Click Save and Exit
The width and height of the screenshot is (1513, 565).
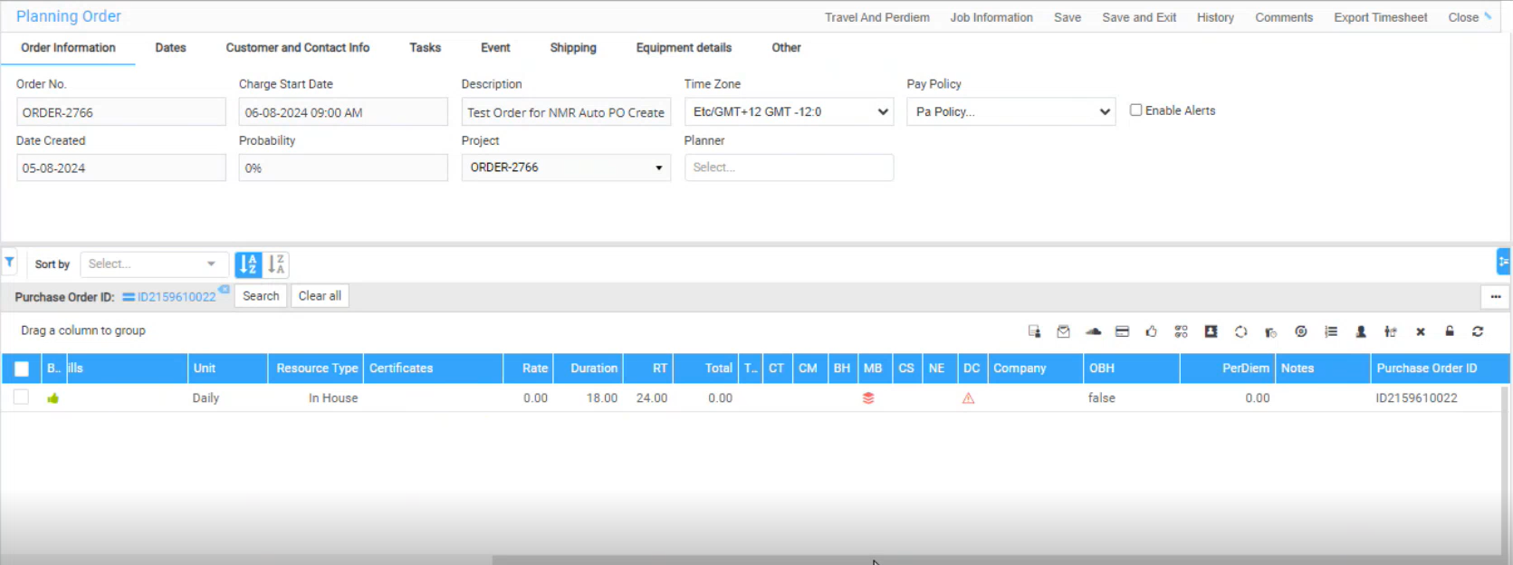pyautogui.click(x=1139, y=17)
